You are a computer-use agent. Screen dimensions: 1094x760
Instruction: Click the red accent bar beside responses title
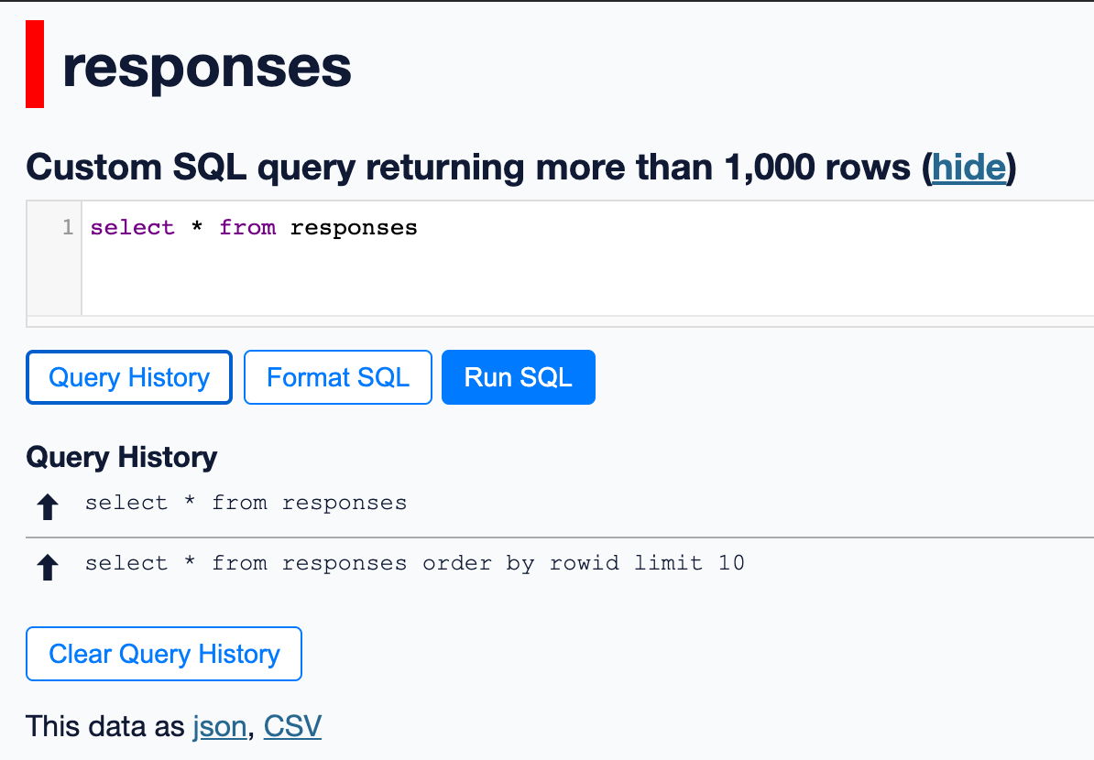(34, 63)
